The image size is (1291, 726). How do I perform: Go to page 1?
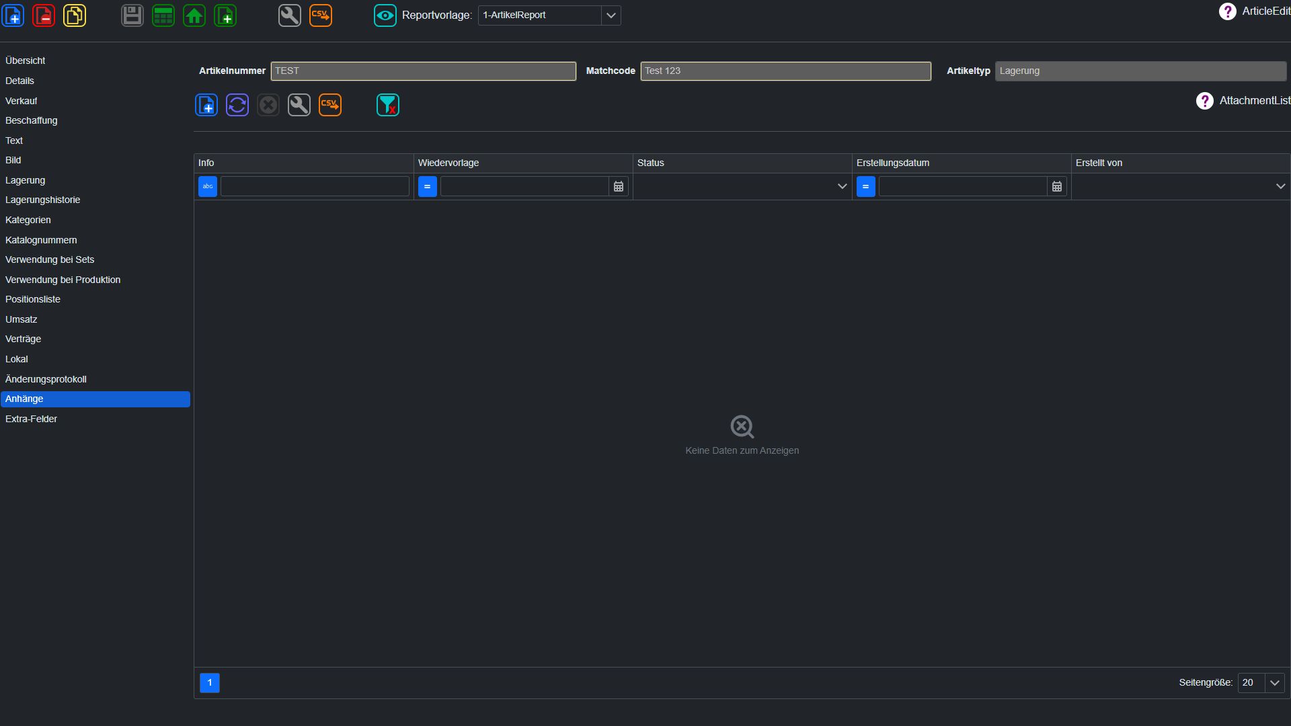coord(210,683)
